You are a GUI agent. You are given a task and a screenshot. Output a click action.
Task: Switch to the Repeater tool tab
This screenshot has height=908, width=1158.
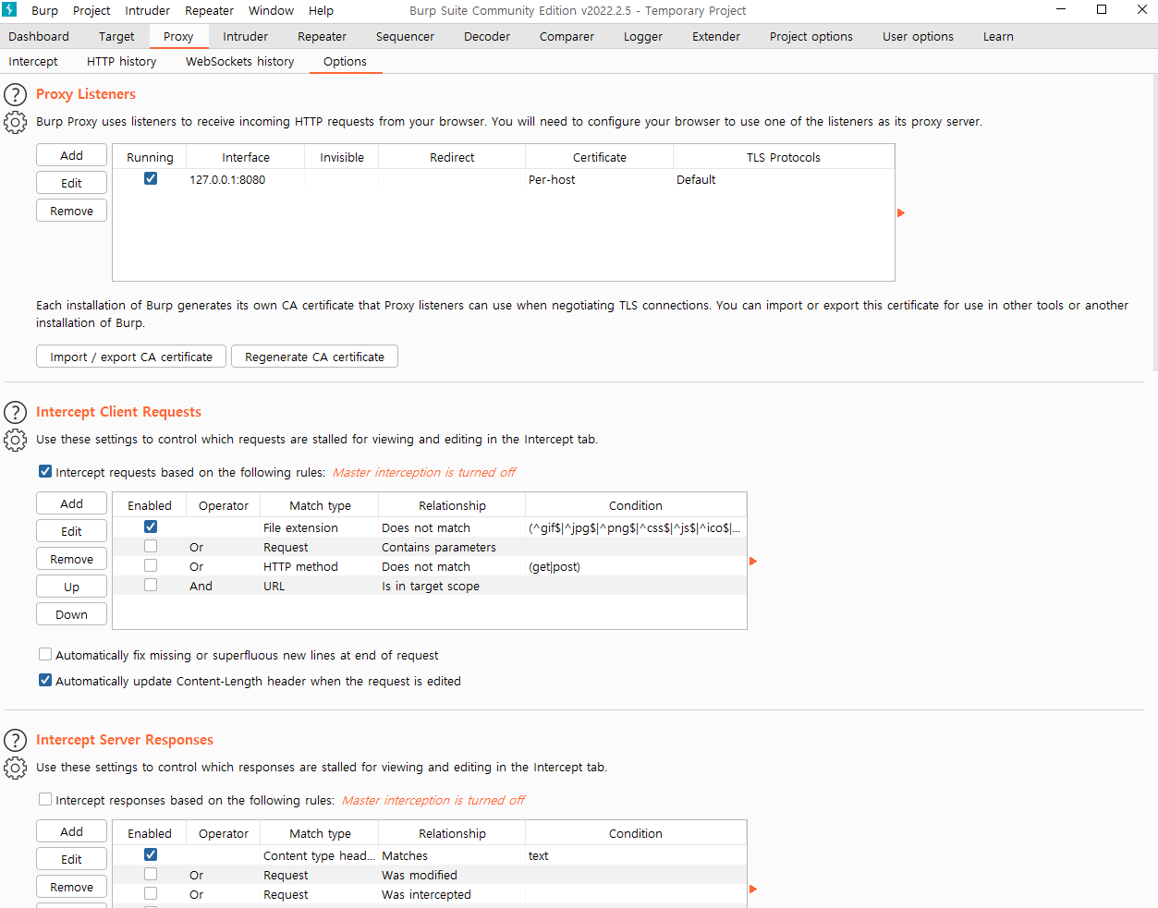tap(322, 37)
